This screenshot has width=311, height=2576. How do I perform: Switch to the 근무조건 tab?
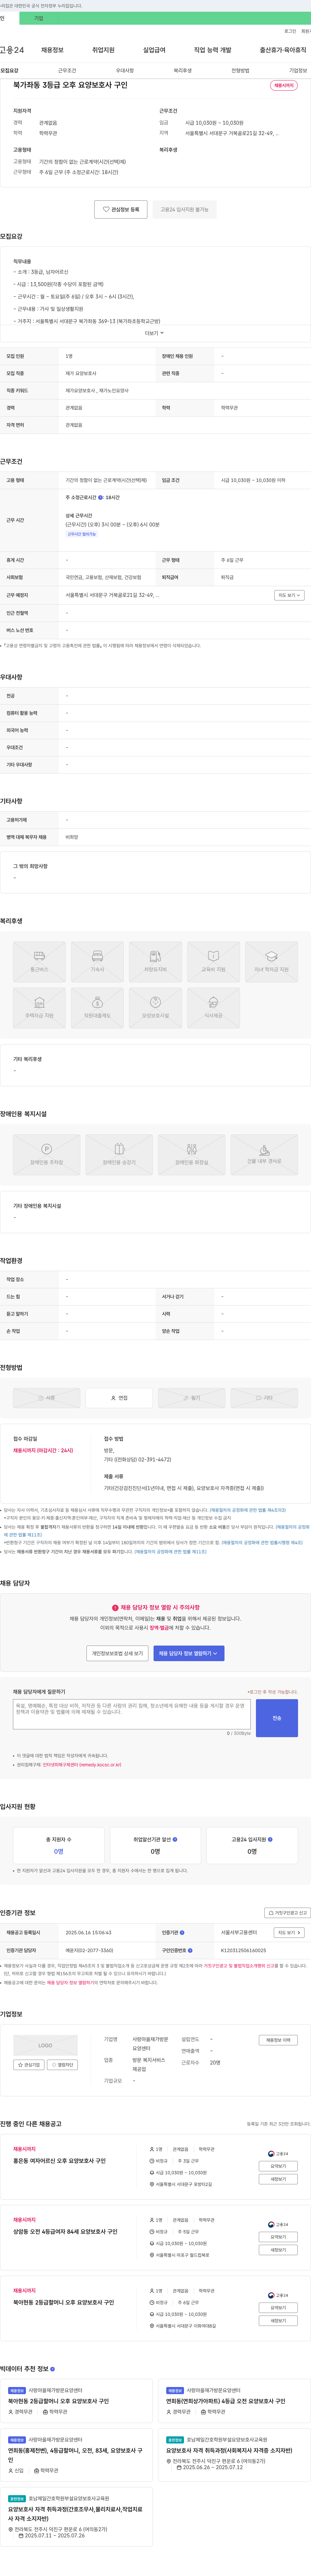click(x=67, y=71)
